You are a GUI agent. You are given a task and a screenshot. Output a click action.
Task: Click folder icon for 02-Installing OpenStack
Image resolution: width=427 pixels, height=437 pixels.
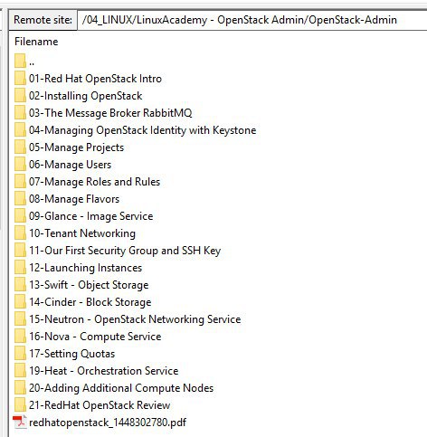pyautogui.click(x=20, y=96)
